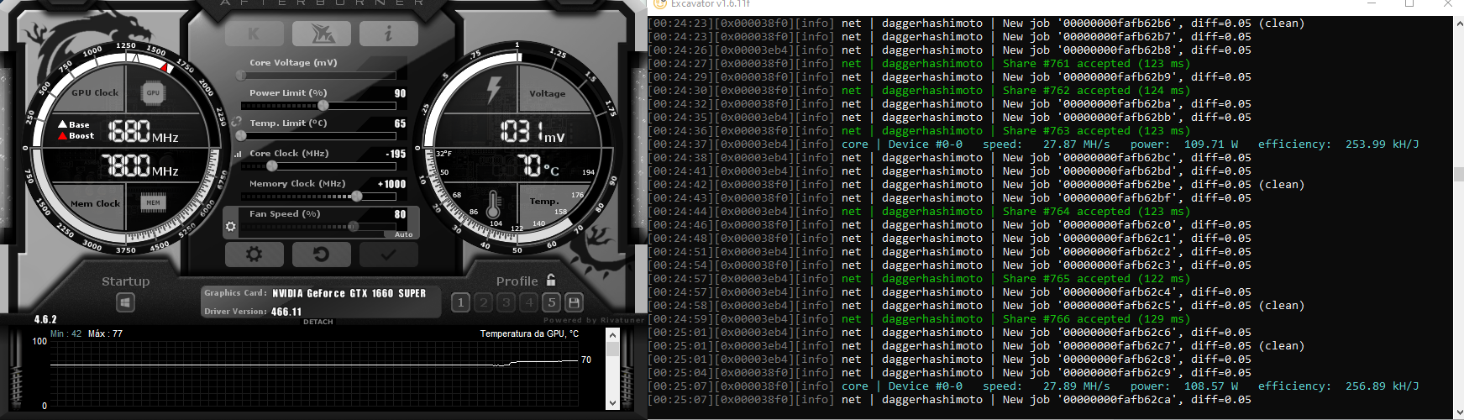
Task: Toggle the fan speed Auto button
Action: pos(404,234)
